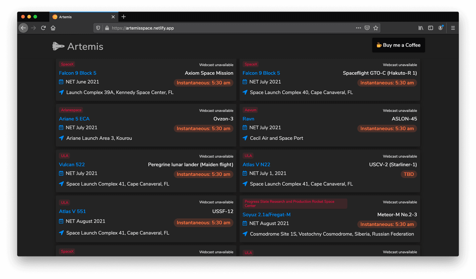Click Webcast unavailable on Ravn card

400,111
